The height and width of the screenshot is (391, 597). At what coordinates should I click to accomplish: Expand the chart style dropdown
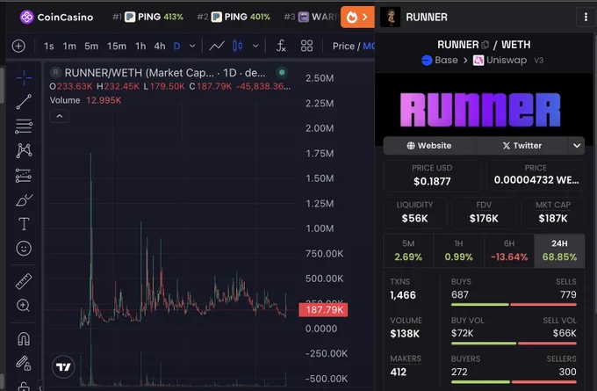click(x=255, y=46)
